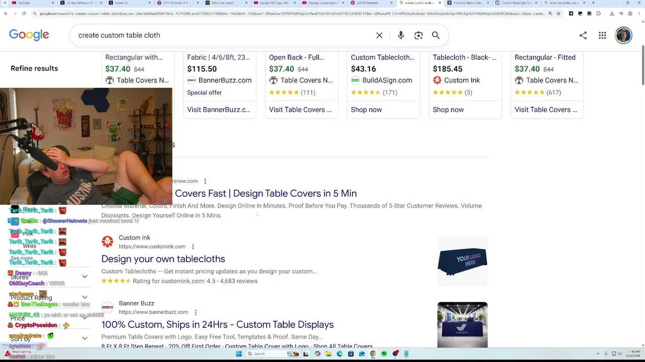
Task: Expand the Stores filter
Action: 49,277
